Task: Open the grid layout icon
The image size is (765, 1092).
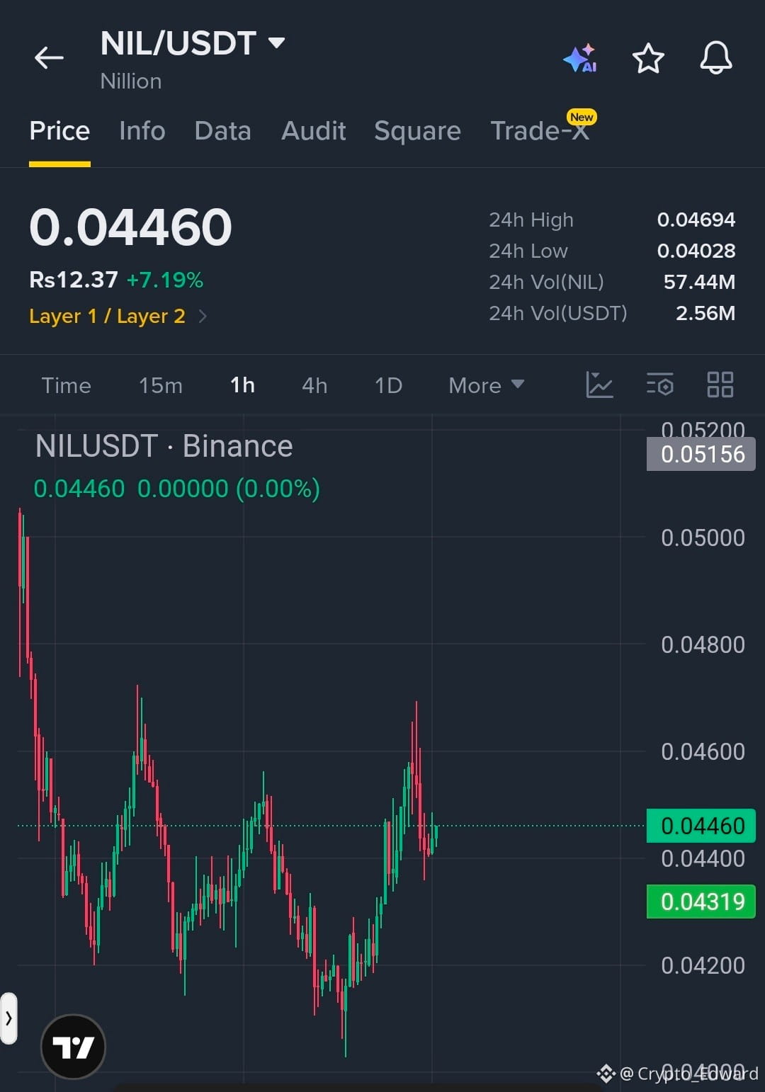Action: 720,385
